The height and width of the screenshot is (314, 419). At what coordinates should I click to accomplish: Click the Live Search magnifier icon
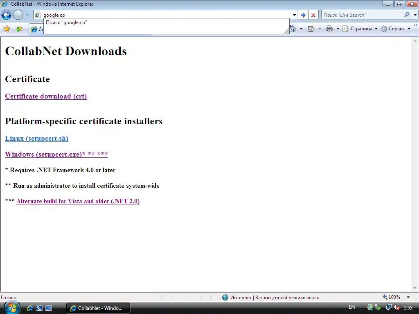click(407, 15)
